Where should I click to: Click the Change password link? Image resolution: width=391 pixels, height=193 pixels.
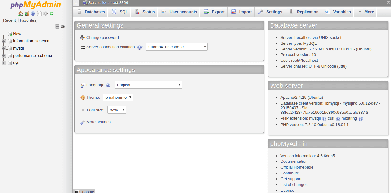pos(103,38)
